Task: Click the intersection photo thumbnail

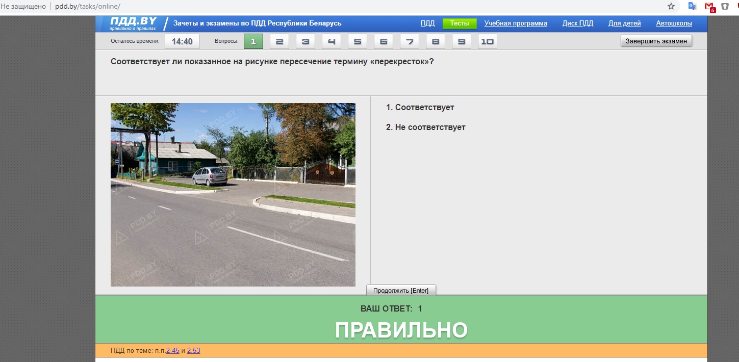Action: (x=233, y=194)
